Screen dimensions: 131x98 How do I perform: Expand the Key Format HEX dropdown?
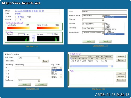tap(39, 80)
